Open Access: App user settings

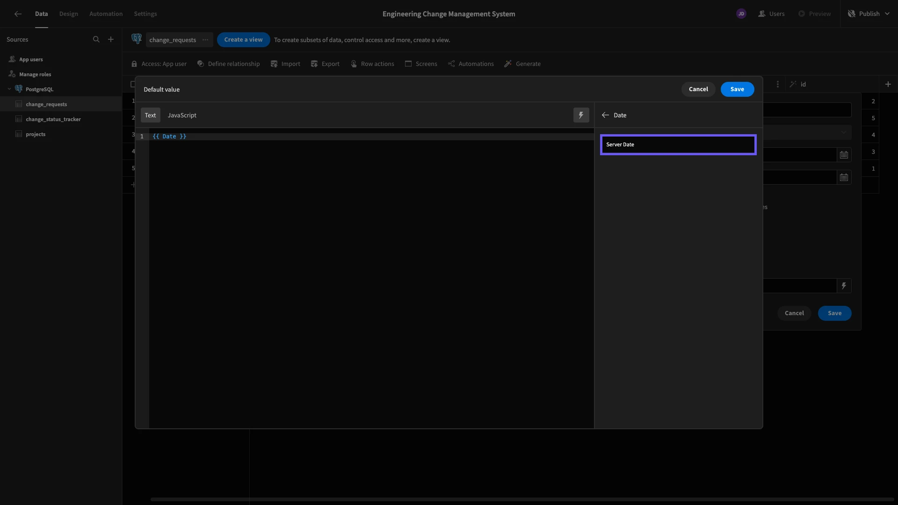click(x=159, y=64)
